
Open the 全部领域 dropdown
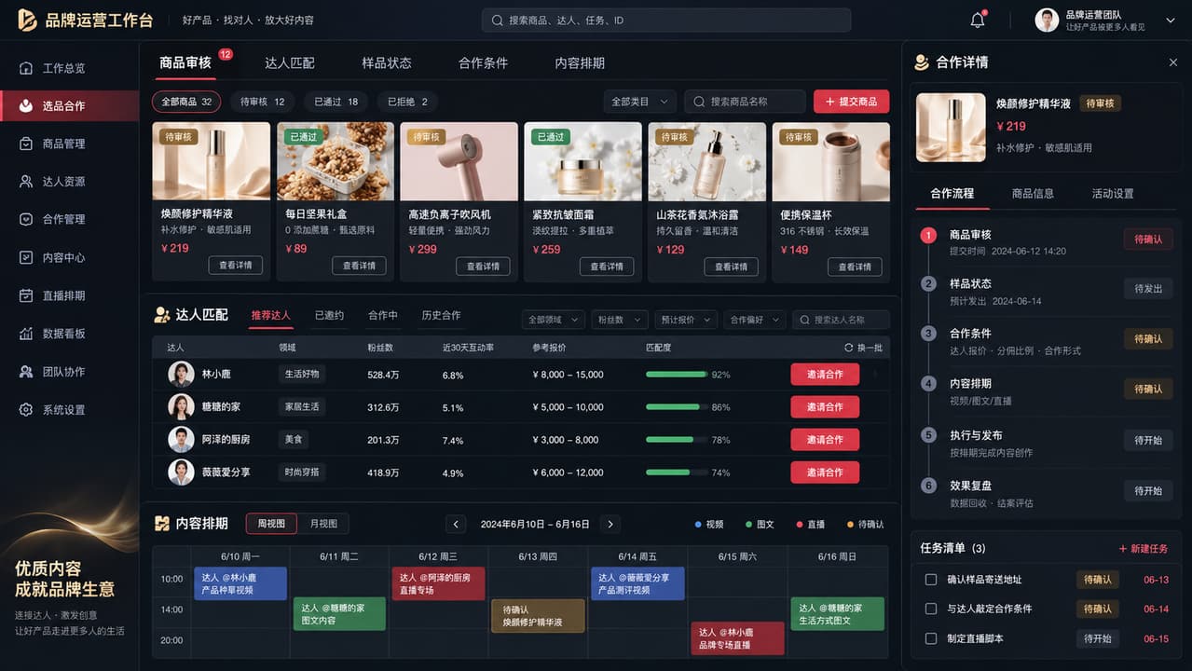tap(553, 320)
